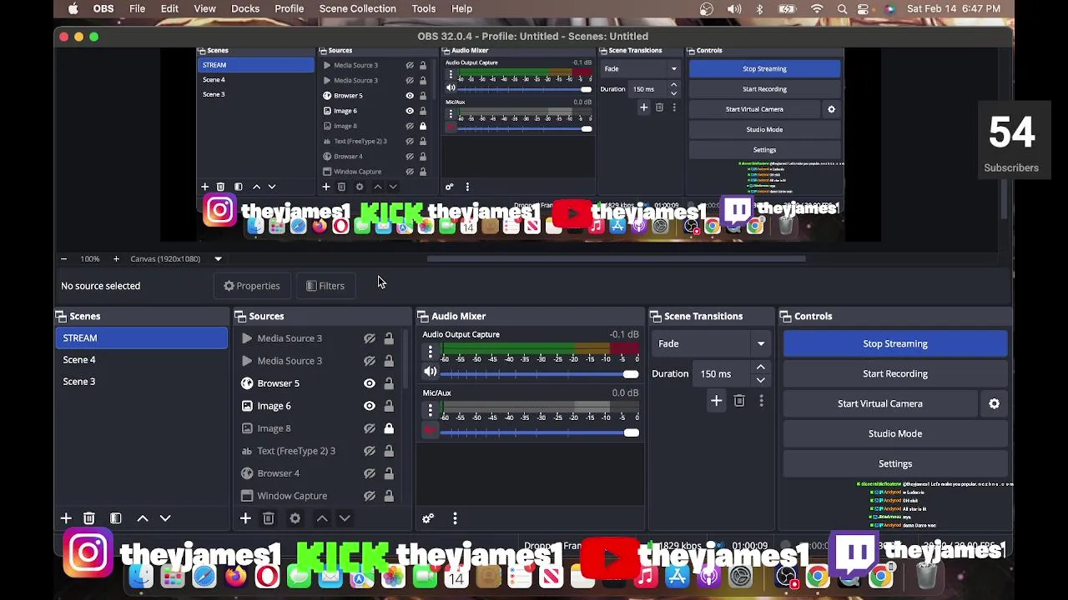Open Spotlight search in menu bar
Screen dimensions: 1068x600
(x=843, y=8)
